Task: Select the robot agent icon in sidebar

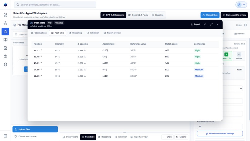Action: tap(5, 32)
